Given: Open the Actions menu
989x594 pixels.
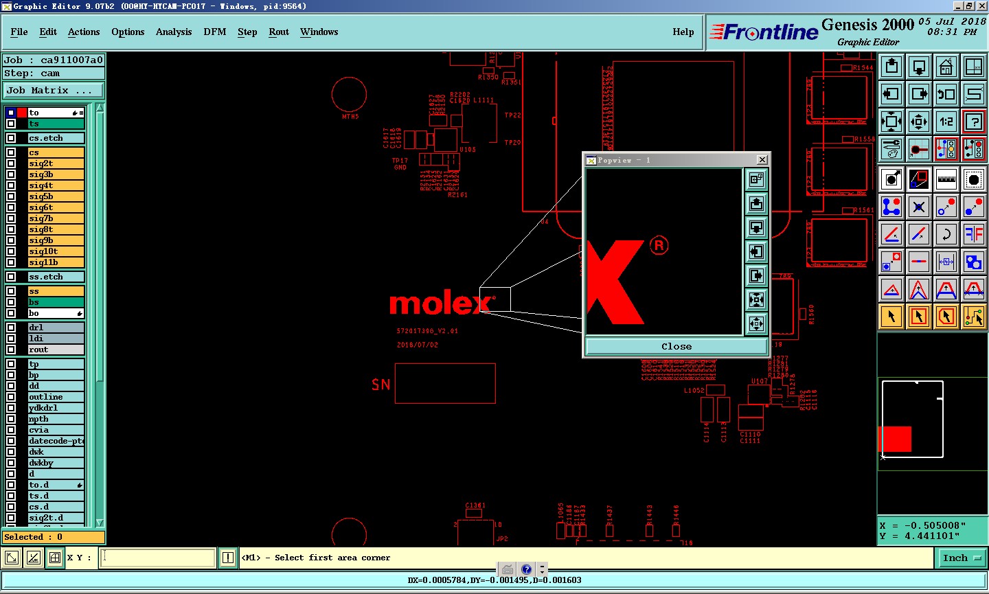Looking at the screenshot, I should pos(84,32).
